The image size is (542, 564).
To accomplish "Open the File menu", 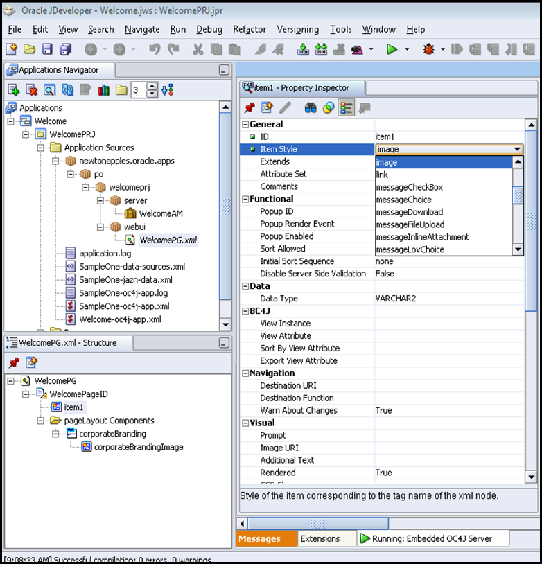I will 15,29.
